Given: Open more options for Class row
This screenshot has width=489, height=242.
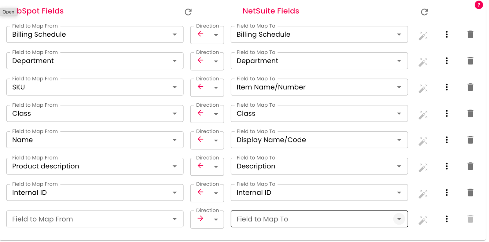Looking at the screenshot, I should pos(447,114).
